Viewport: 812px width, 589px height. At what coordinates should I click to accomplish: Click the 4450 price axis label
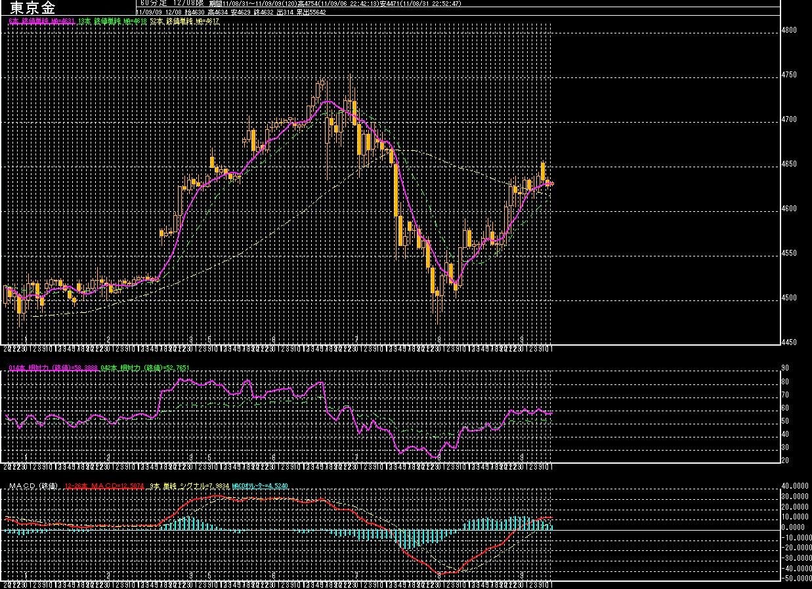pyautogui.click(x=788, y=342)
